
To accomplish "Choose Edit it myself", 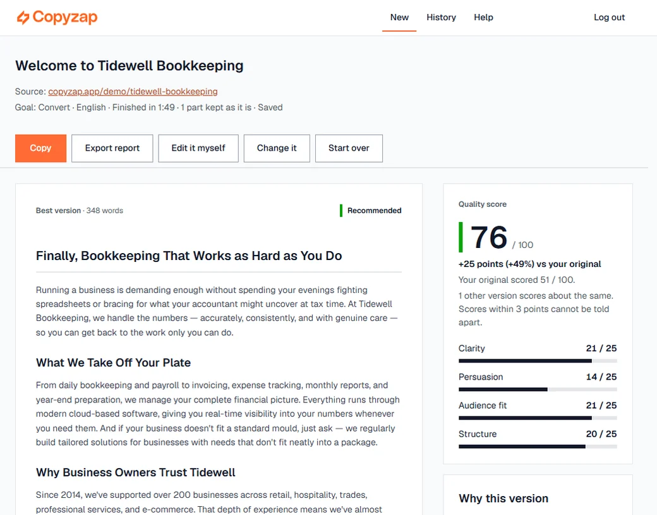I will click(198, 148).
